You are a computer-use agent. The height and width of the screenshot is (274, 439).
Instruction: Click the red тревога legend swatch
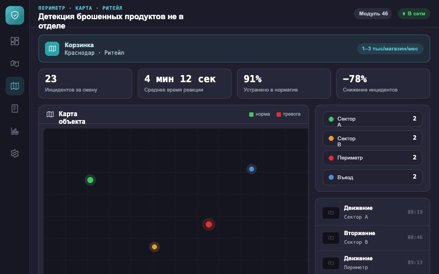(279, 115)
